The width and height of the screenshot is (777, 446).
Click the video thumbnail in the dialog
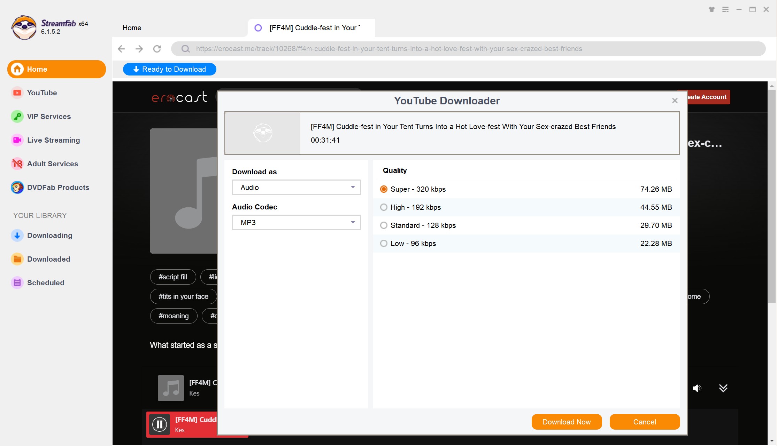(263, 133)
